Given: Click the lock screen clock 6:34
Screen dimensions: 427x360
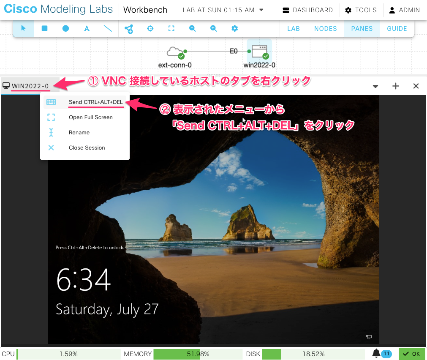Looking at the screenshot, I should [x=84, y=280].
